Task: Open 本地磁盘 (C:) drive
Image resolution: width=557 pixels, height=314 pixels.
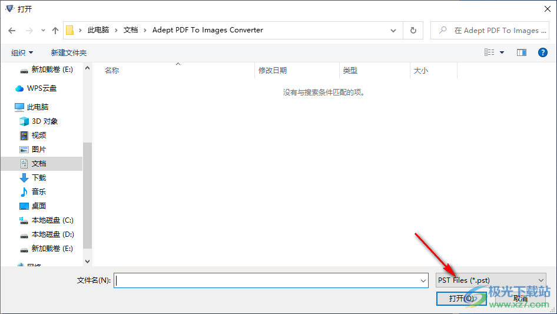Action: tap(46, 220)
